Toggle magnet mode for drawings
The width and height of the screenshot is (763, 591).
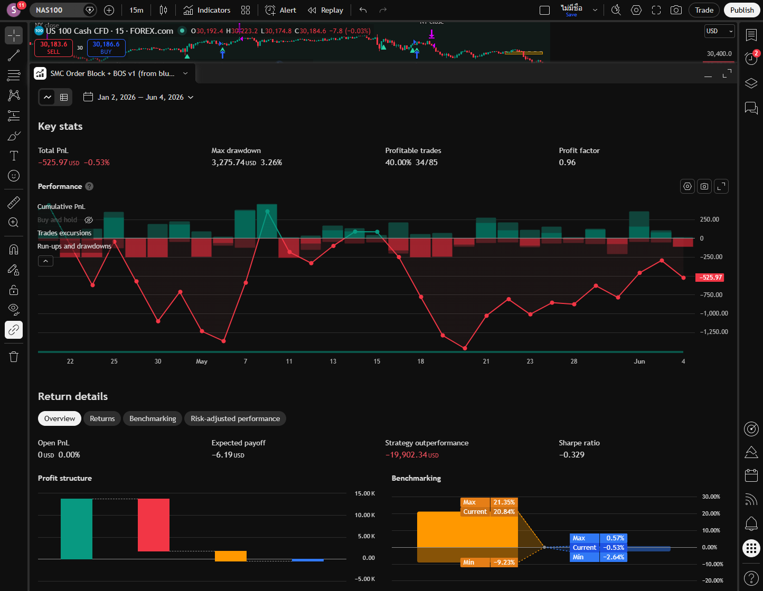(14, 250)
